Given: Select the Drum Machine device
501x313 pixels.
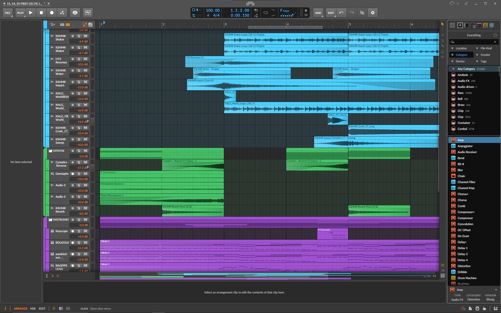Looking at the screenshot, I should click(x=474, y=278).
